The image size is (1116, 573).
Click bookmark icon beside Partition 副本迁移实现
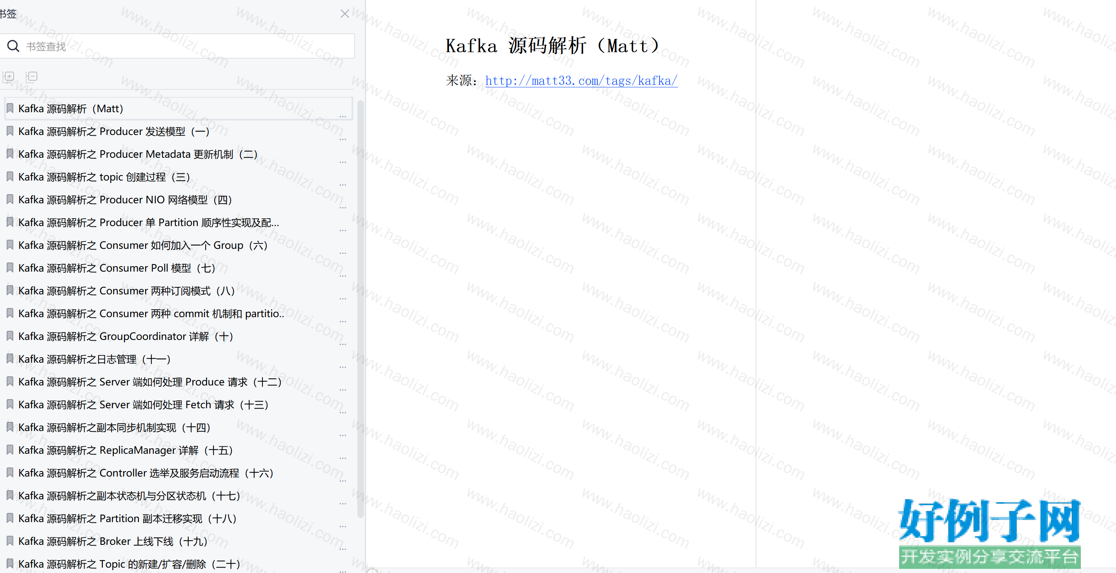coord(10,518)
